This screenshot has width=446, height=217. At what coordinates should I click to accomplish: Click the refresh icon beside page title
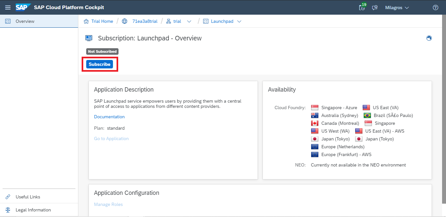click(429, 38)
